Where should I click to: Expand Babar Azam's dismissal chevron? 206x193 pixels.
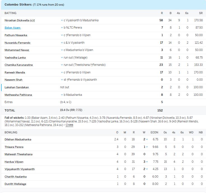tap(62, 28)
